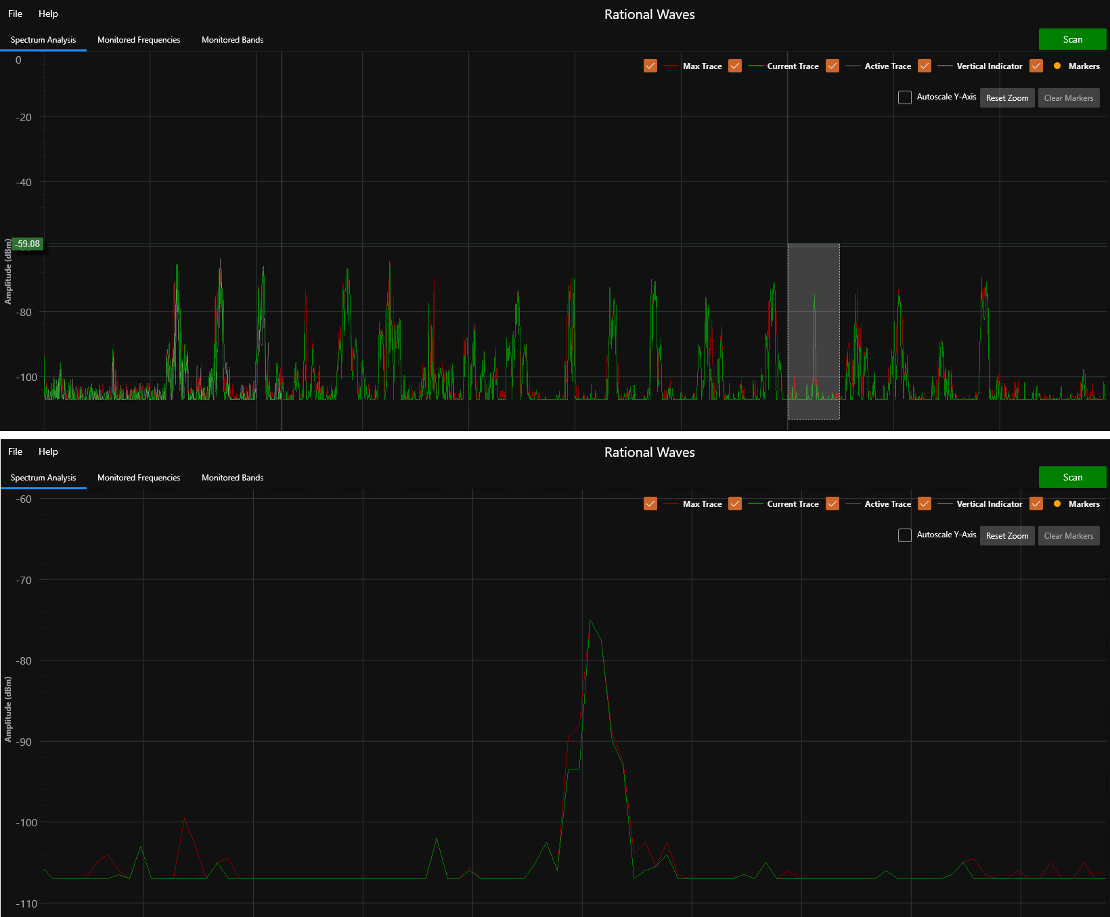This screenshot has width=1110, height=917.
Task: Click the -59.08 amplitude indicator label
Action: [x=26, y=244]
